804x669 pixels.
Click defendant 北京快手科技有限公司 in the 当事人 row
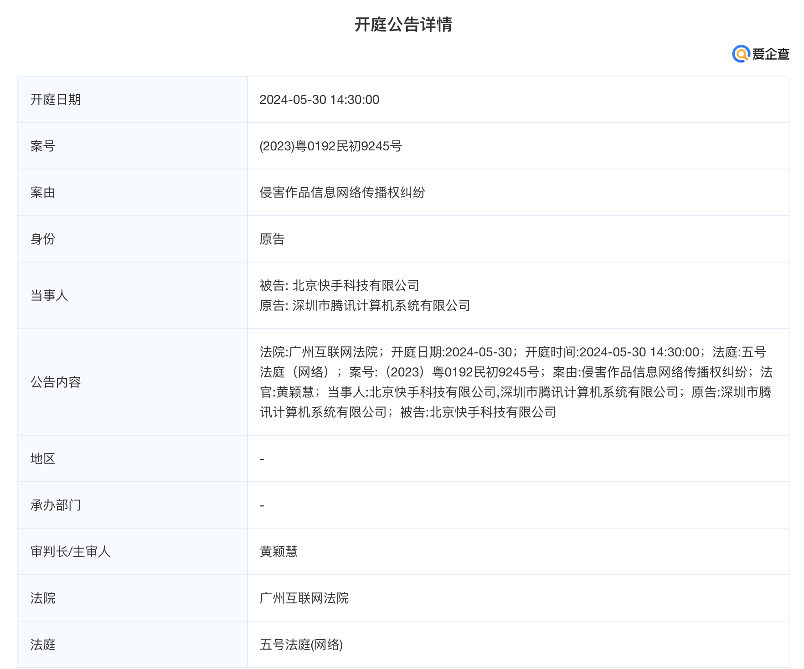click(x=356, y=286)
